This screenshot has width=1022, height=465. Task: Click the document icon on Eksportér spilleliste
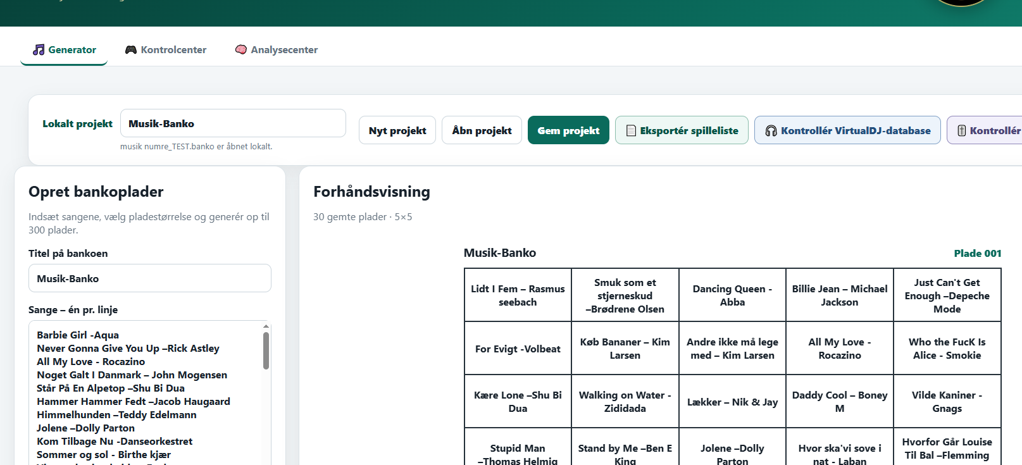(631, 130)
